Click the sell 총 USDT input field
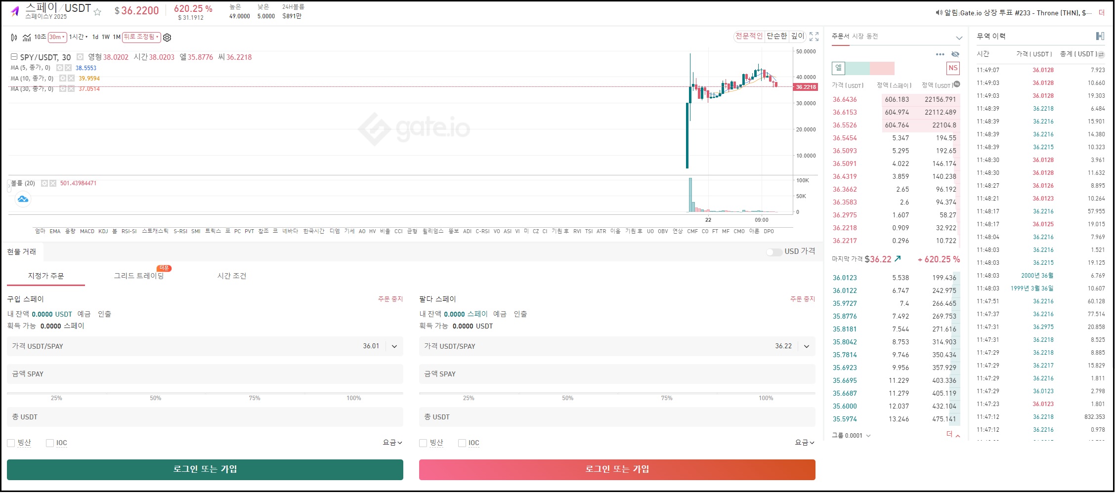 617,417
